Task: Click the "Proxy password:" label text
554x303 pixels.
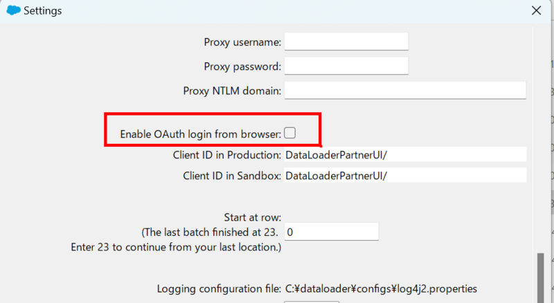Action: click(x=242, y=66)
